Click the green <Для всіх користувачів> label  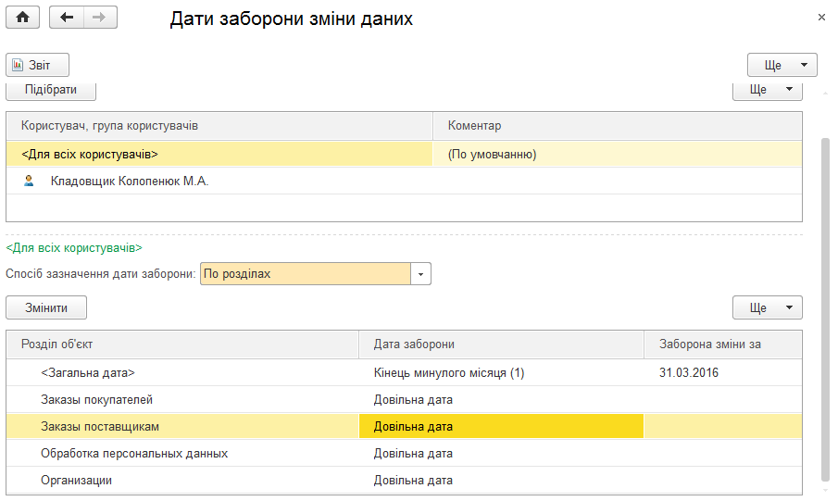[x=74, y=248]
